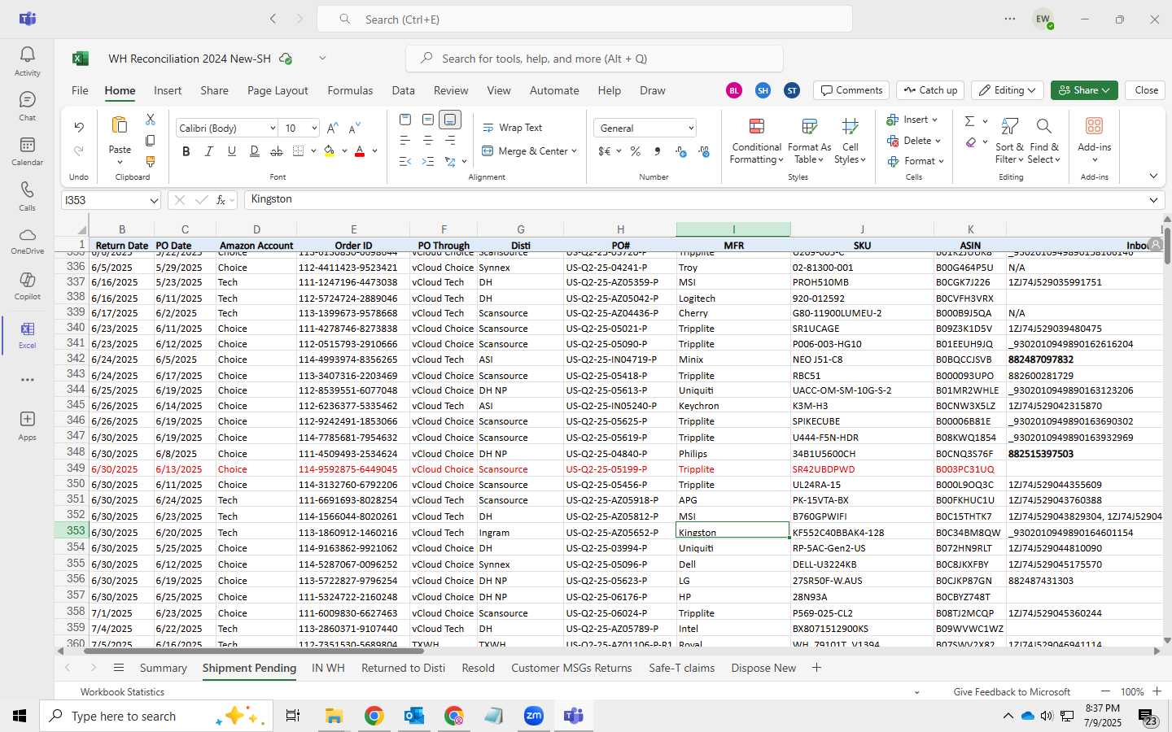Toggle bold formatting
1172x732 pixels.
click(186, 151)
